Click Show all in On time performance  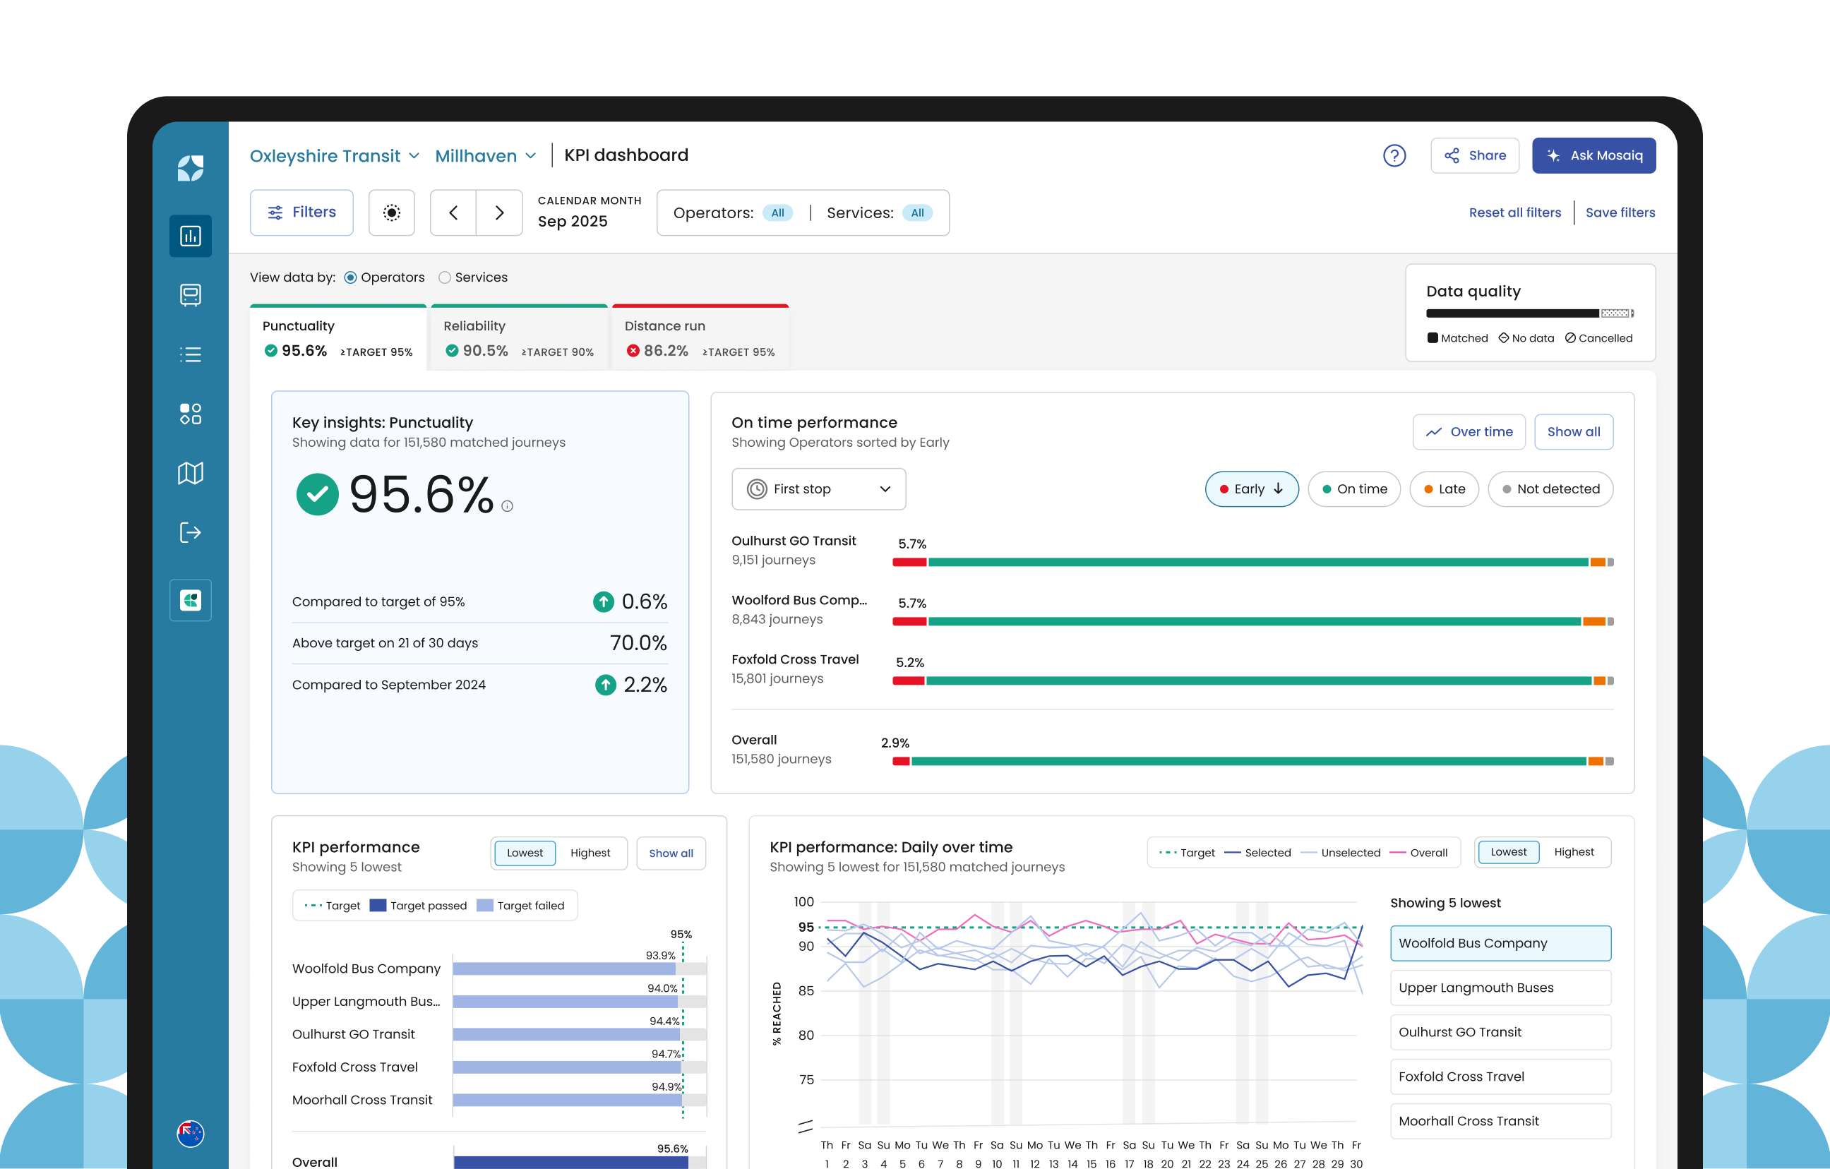coord(1573,432)
